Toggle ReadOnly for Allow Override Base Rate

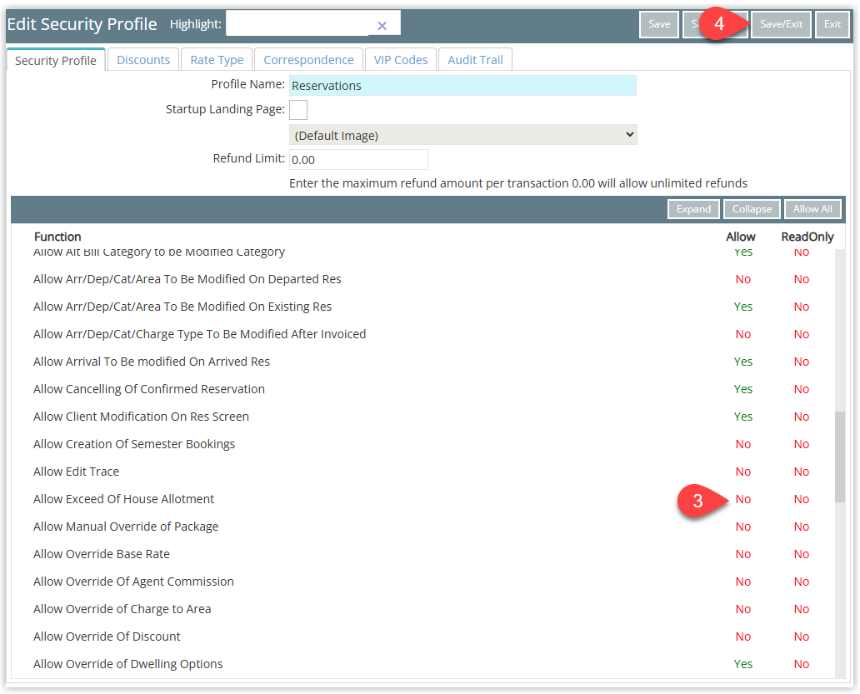(801, 554)
